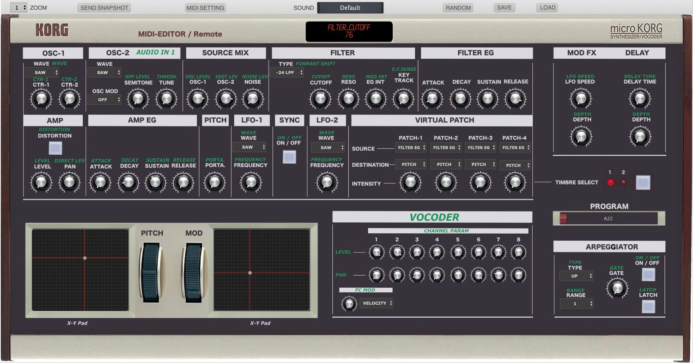Click the PORTA. knob
The height and width of the screenshot is (363, 693).
(214, 182)
